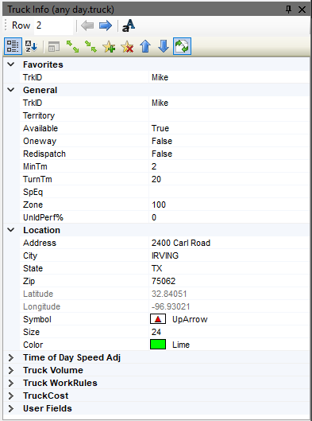
Task: Collapse the General category
Action: [x=11, y=90]
